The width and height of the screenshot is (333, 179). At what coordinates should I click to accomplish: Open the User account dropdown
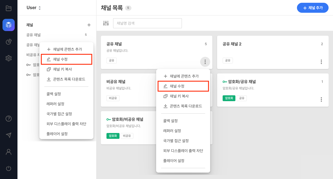pyautogui.click(x=33, y=8)
